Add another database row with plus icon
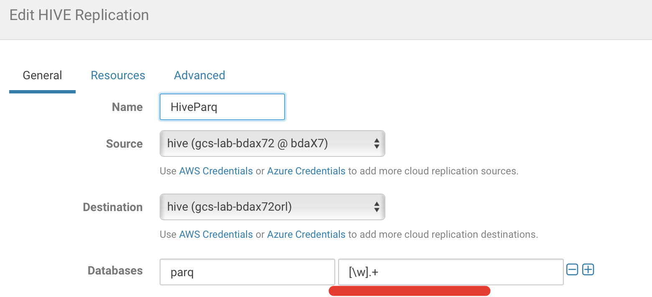This screenshot has width=652, height=297. 588,270
